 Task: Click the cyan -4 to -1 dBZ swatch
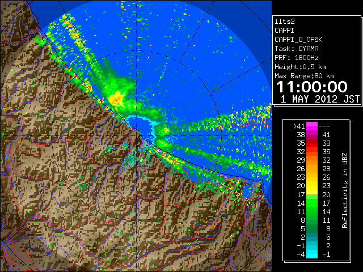(x=311, y=254)
